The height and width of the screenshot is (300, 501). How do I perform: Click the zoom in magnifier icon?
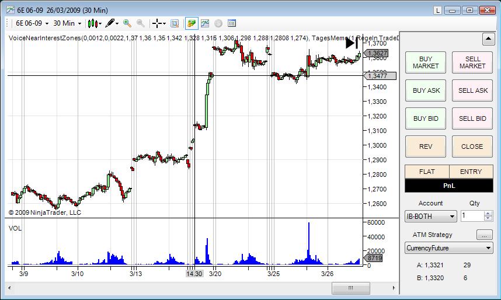coord(127,23)
